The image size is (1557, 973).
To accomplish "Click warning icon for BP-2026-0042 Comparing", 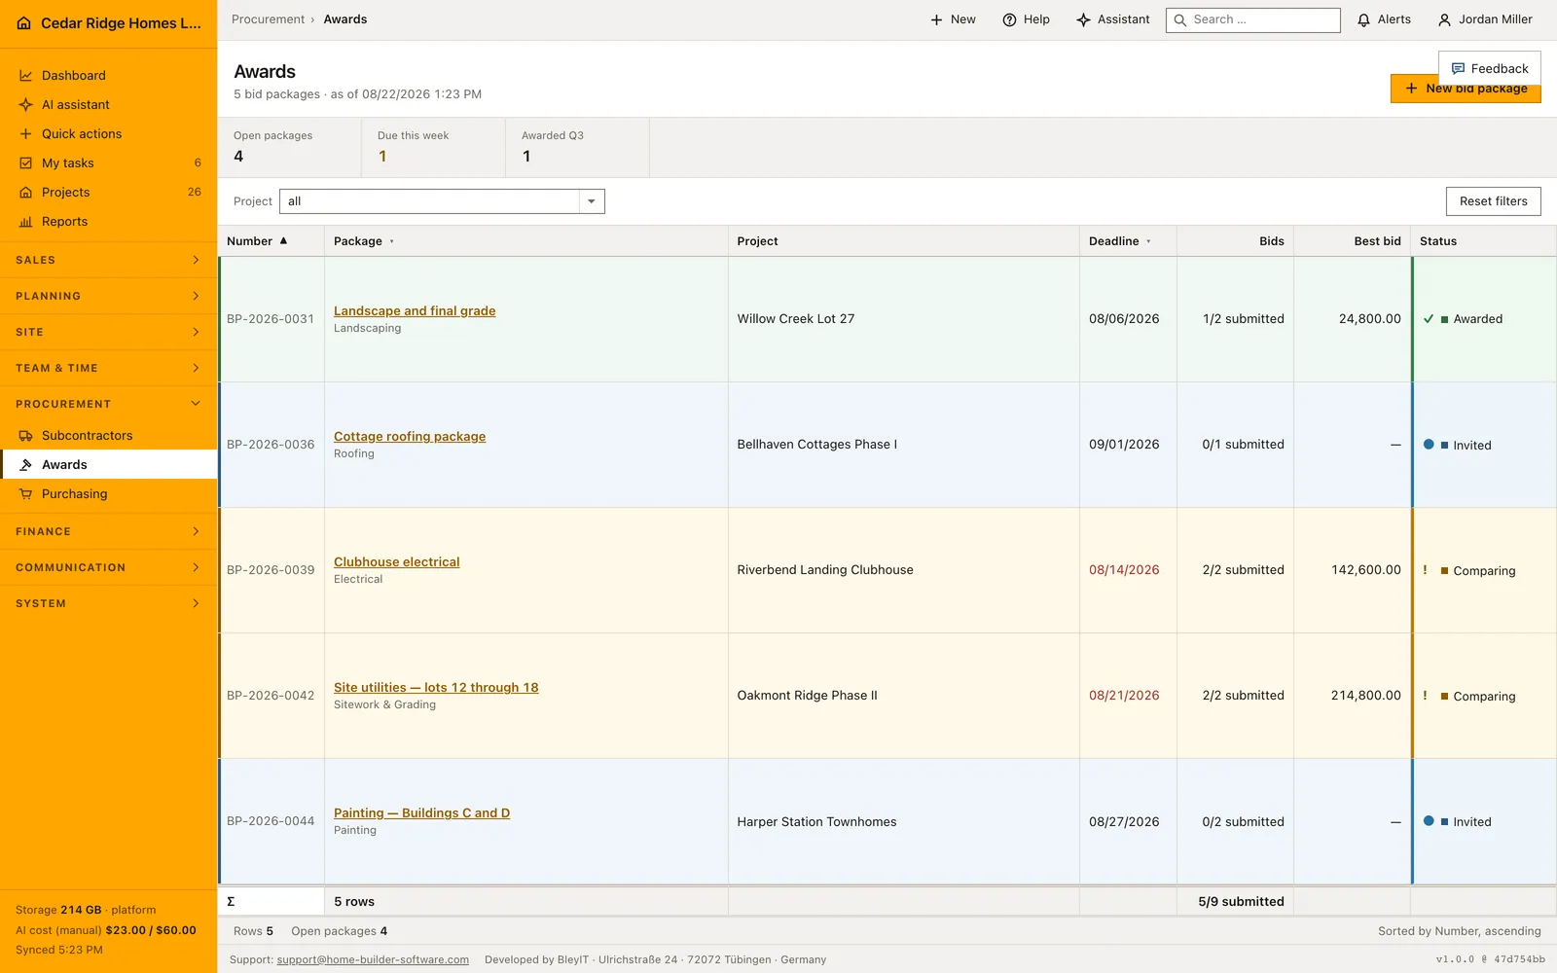I will [1425, 696].
